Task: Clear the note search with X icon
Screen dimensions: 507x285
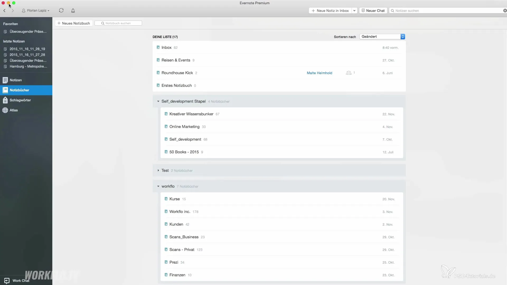Action: 505,11
